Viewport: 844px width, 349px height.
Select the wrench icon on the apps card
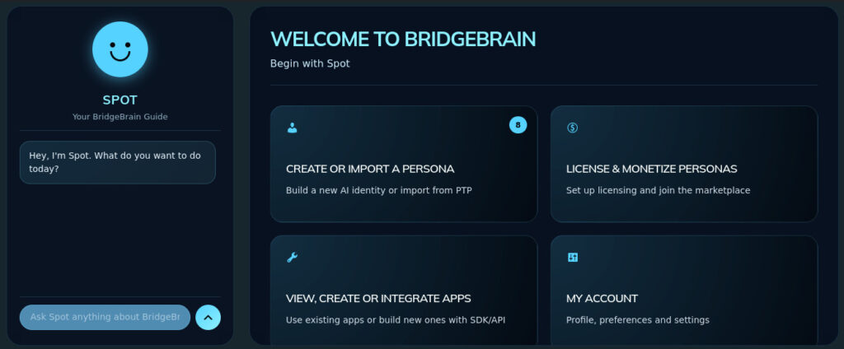click(292, 258)
